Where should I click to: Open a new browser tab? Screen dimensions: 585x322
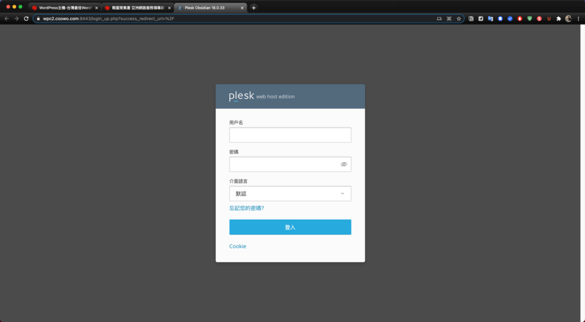click(x=254, y=7)
